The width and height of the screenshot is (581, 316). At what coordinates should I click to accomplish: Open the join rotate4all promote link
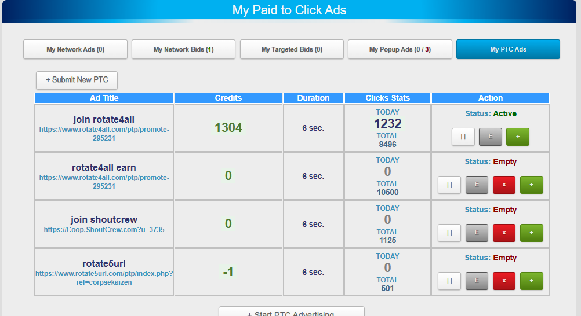pyautogui.click(x=104, y=134)
